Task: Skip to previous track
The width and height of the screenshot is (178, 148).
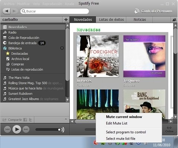Action: point(7,129)
